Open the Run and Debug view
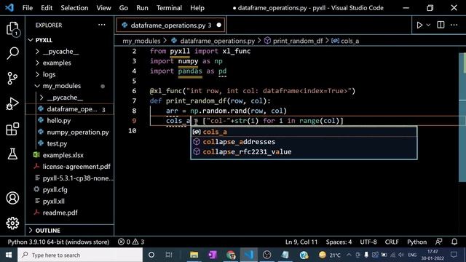Viewport: 466px width, 262px height. click(12, 103)
